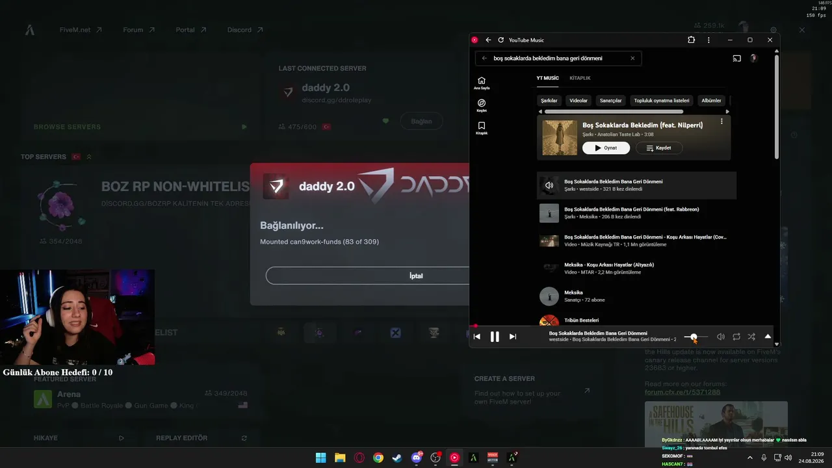Viewport: 832px width, 468px height.
Task: Filter results by Sanatçılar
Action: (x=611, y=101)
